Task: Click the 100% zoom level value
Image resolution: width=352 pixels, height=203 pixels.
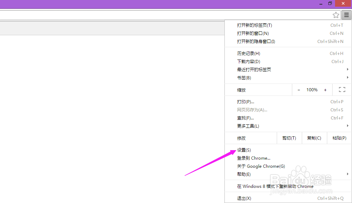Action: (x=312, y=90)
